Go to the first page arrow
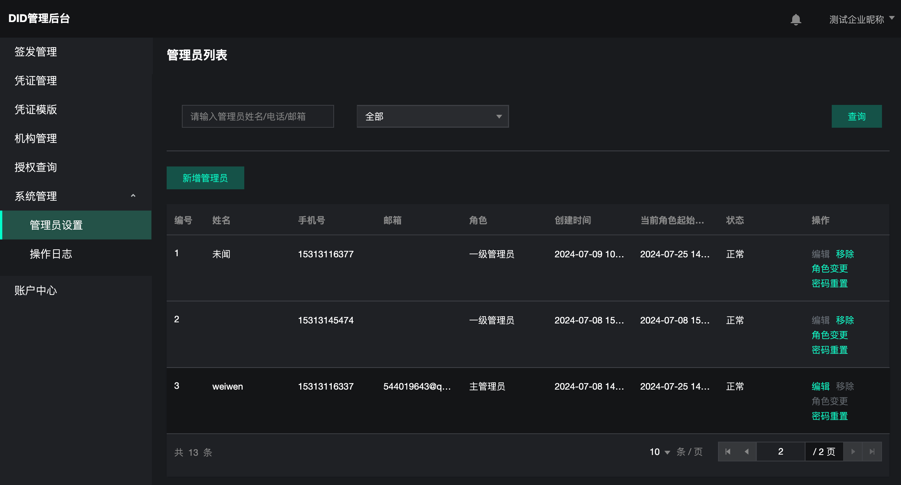 pyautogui.click(x=728, y=452)
